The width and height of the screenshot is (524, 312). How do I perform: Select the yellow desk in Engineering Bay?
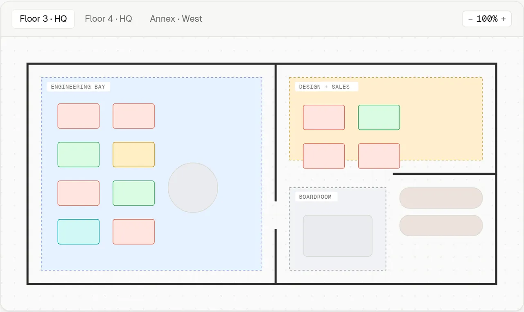133,155
